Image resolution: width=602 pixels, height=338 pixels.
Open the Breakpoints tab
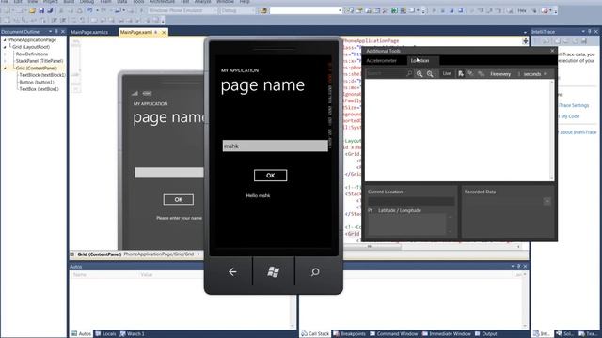coord(350,334)
